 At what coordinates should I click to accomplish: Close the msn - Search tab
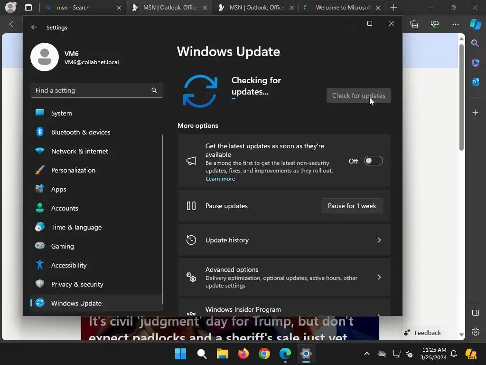pos(119,8)
